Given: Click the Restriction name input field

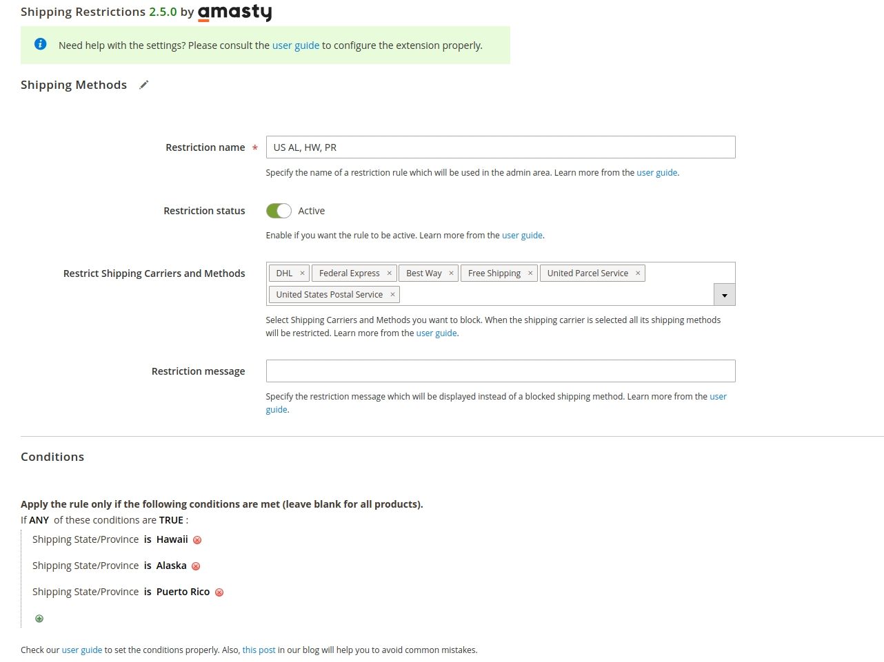Looking at the screenshot, I should click(501, 147).
